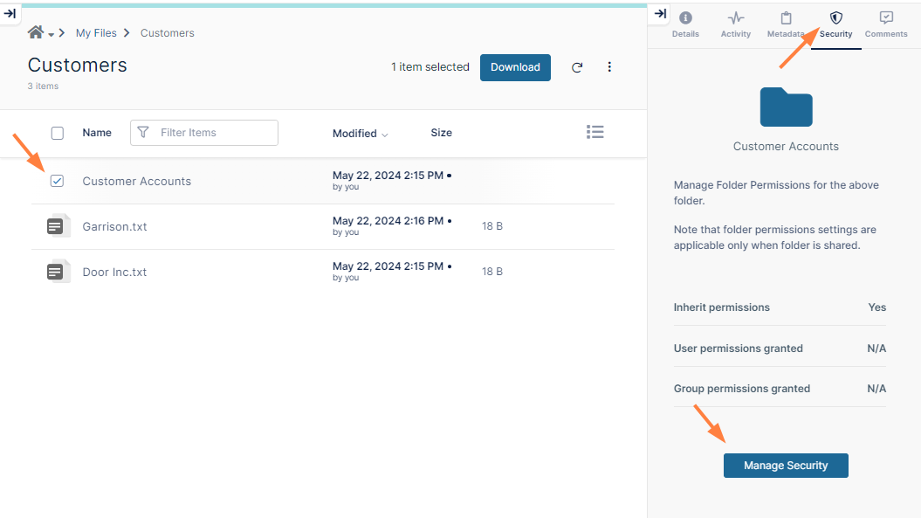The image size is (921, 518).
Task: Click the home icon in breadcrumb
Action: (x=36, y=32)
